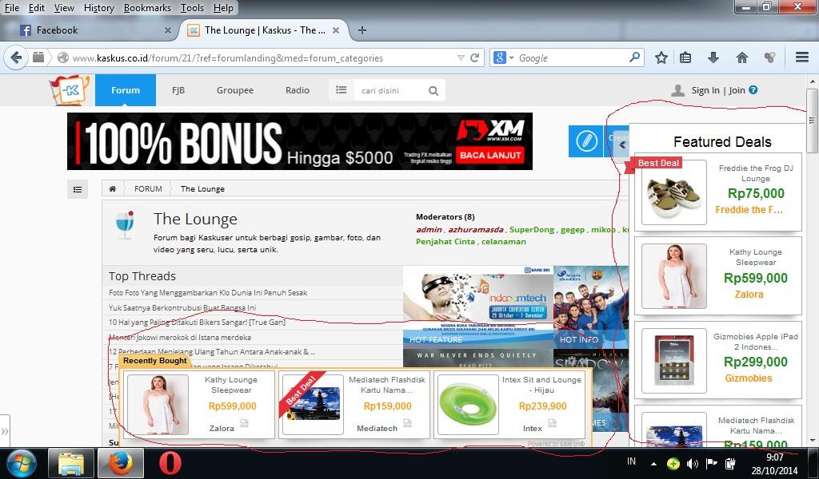
Task: Open the Downloads arrow icon
Action: (713, 57)
